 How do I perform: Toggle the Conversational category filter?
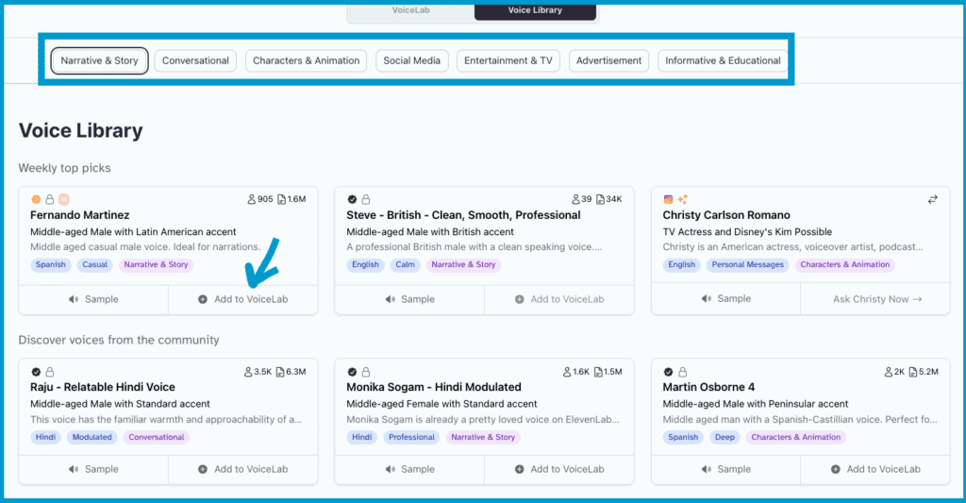195,60
